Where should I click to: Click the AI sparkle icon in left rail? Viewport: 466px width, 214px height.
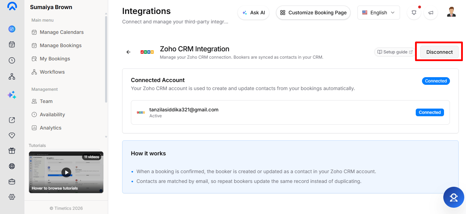(x=12, y=95)
